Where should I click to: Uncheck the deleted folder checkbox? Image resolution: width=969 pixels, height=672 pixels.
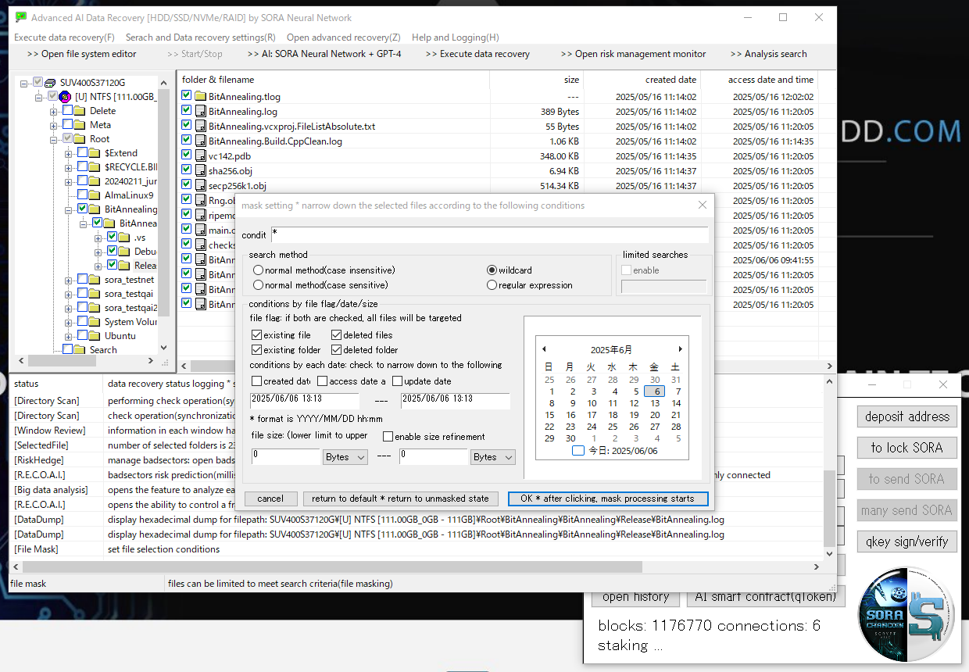tap(336, 350)
